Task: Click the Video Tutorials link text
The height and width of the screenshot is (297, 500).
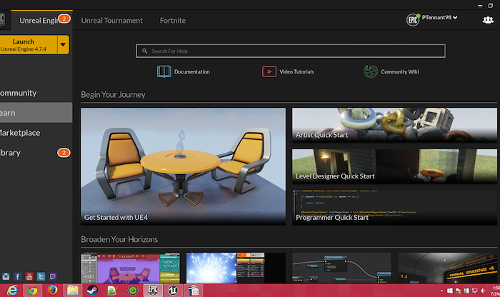Action: point(296,71)
